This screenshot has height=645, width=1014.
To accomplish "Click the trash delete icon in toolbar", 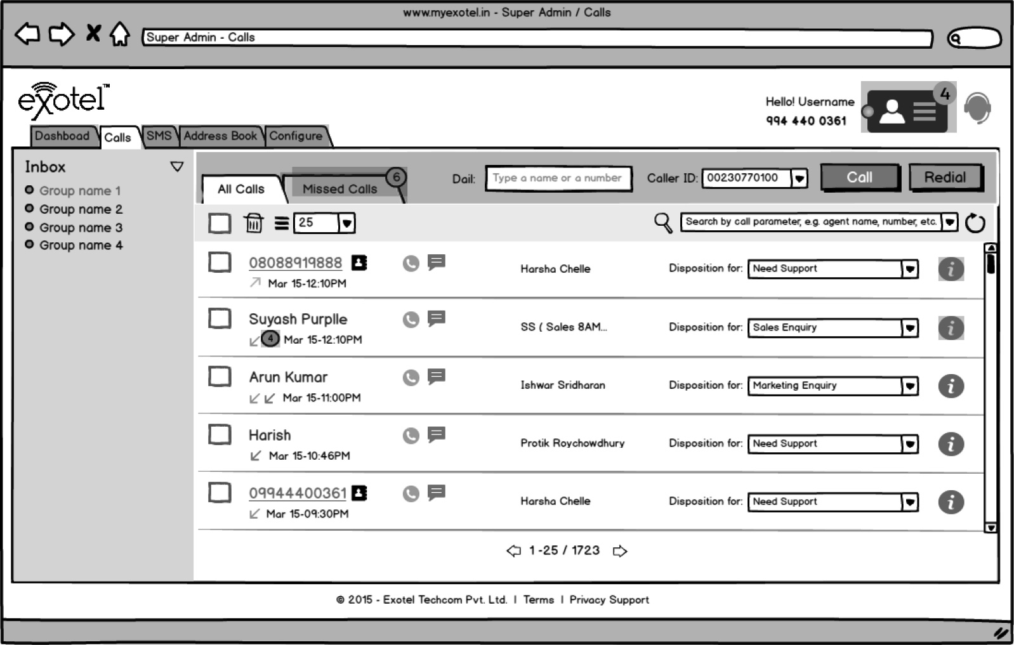I will (x=253, y=223).
